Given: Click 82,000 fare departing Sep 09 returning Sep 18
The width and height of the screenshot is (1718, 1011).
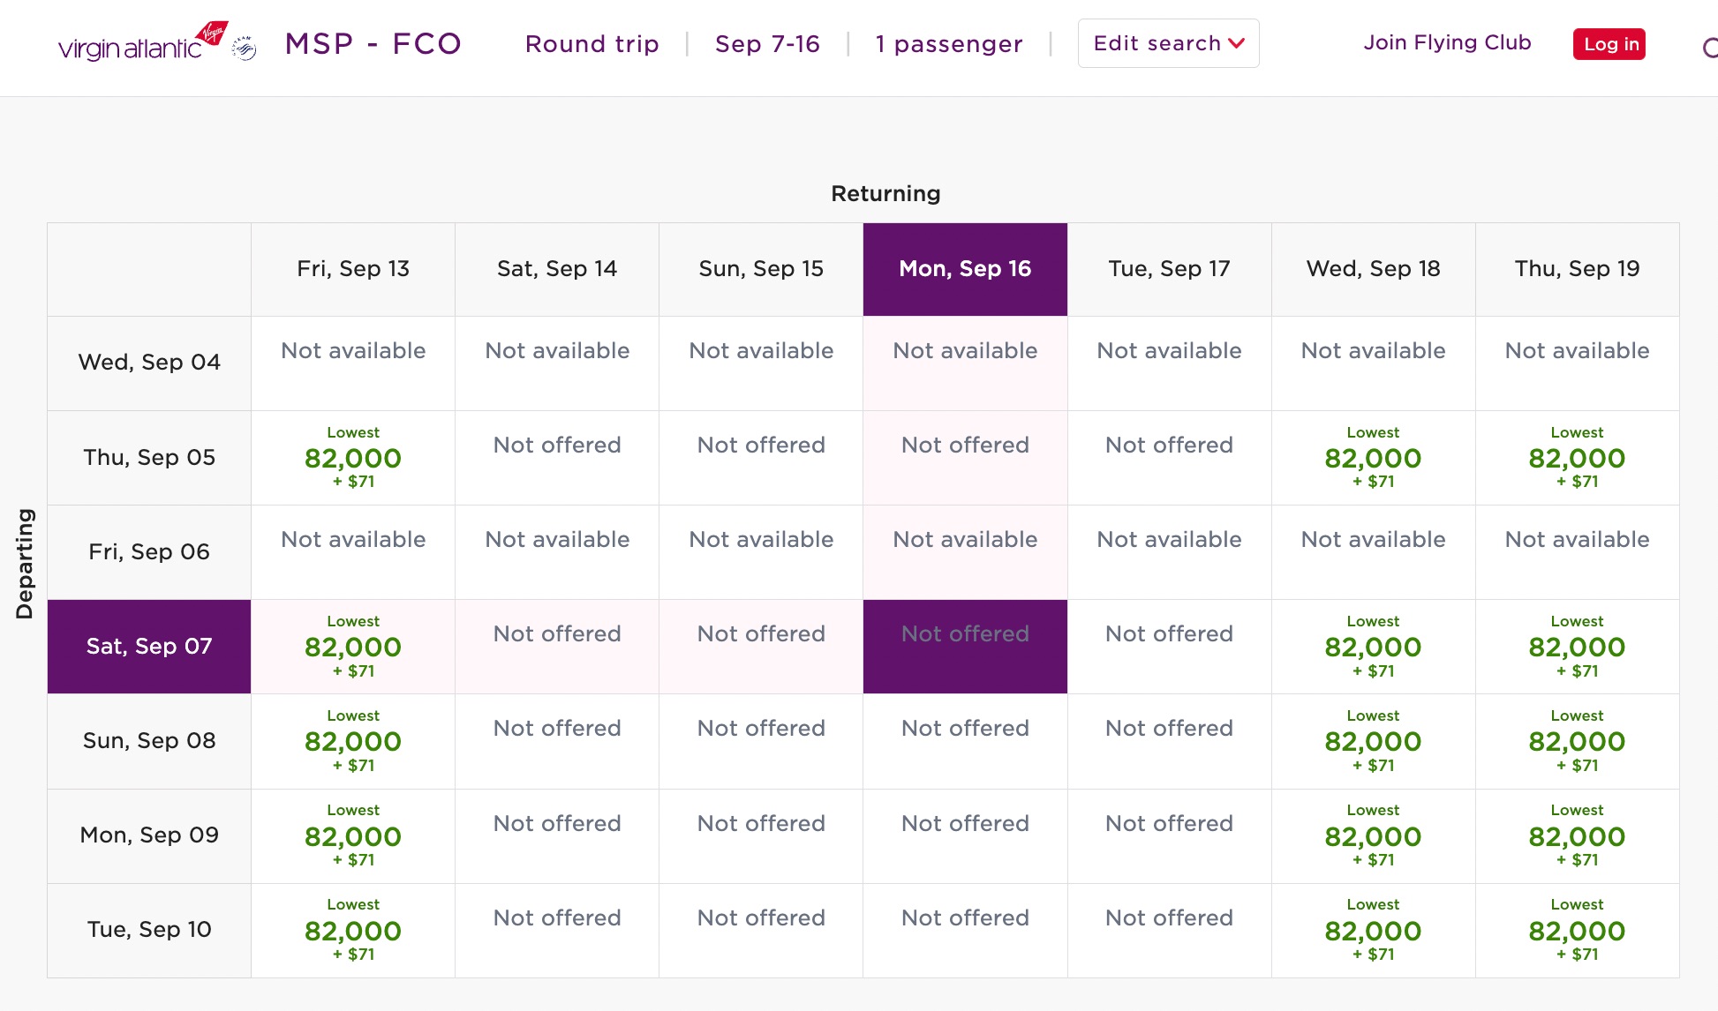Looking at the screenshot, I should pyautogui.click(x=1373, y=835).
